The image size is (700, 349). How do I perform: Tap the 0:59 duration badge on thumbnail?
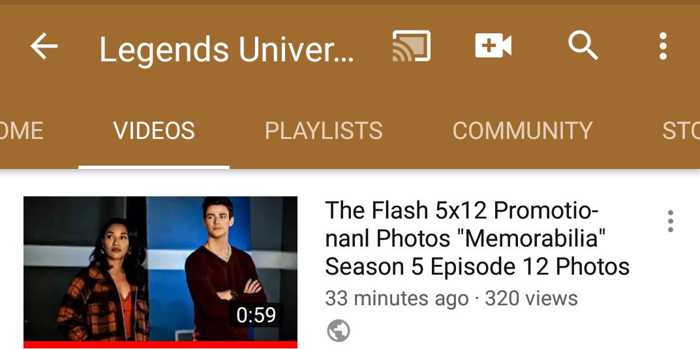256,315
